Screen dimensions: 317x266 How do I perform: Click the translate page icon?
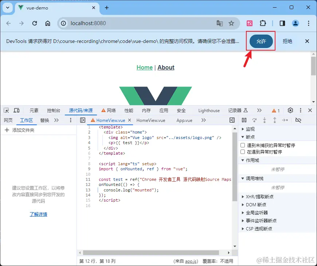(220, 23)
